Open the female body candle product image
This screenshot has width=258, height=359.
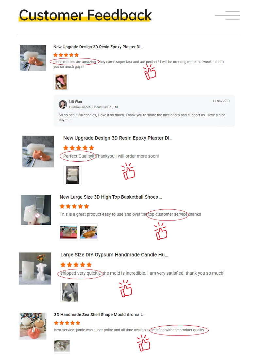pos(35,269)
